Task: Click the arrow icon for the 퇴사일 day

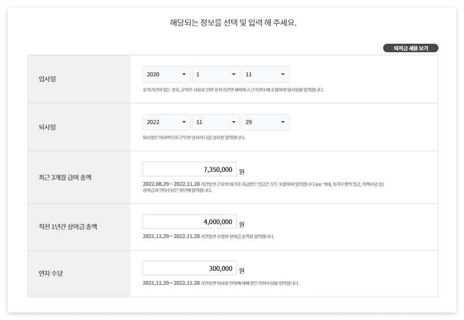Action: 282,122
